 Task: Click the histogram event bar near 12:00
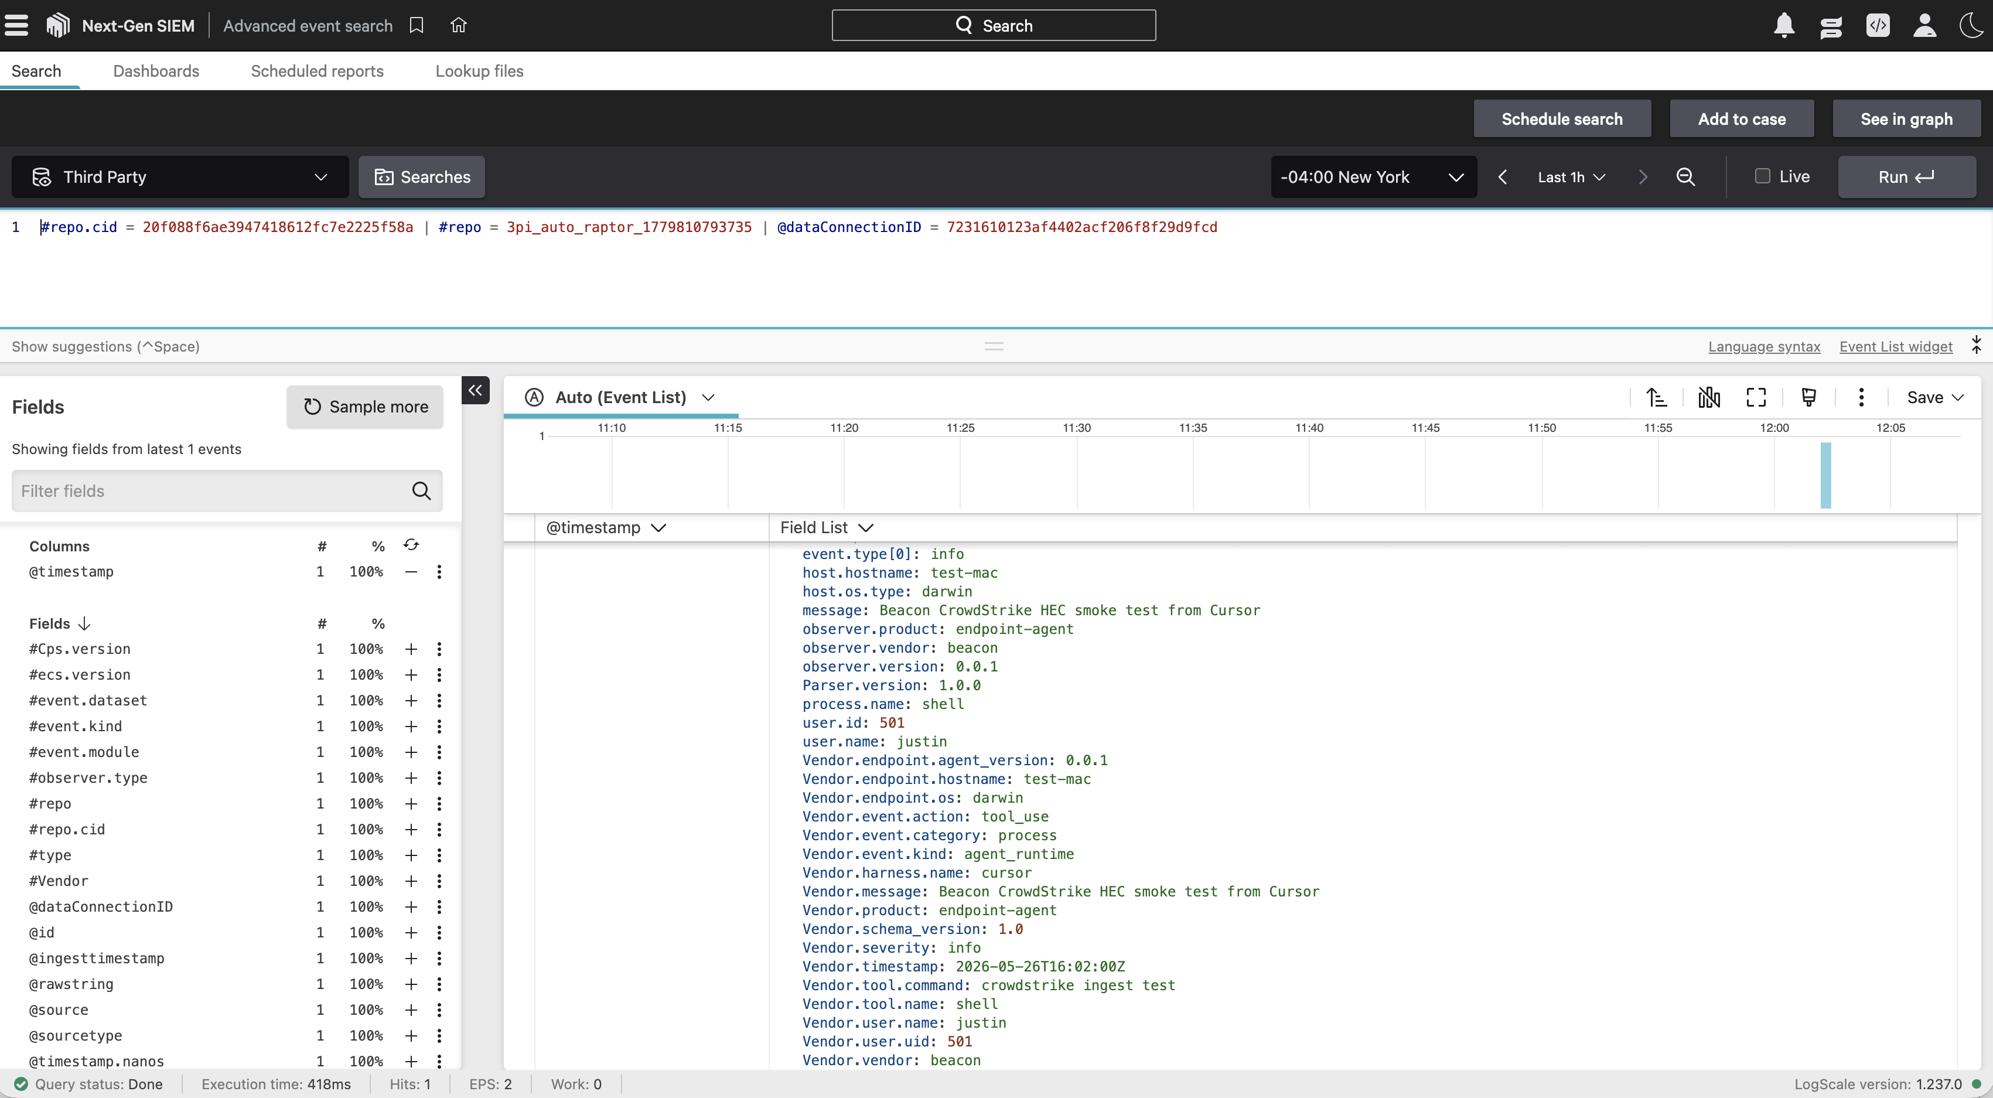(x=1826, y=475)
